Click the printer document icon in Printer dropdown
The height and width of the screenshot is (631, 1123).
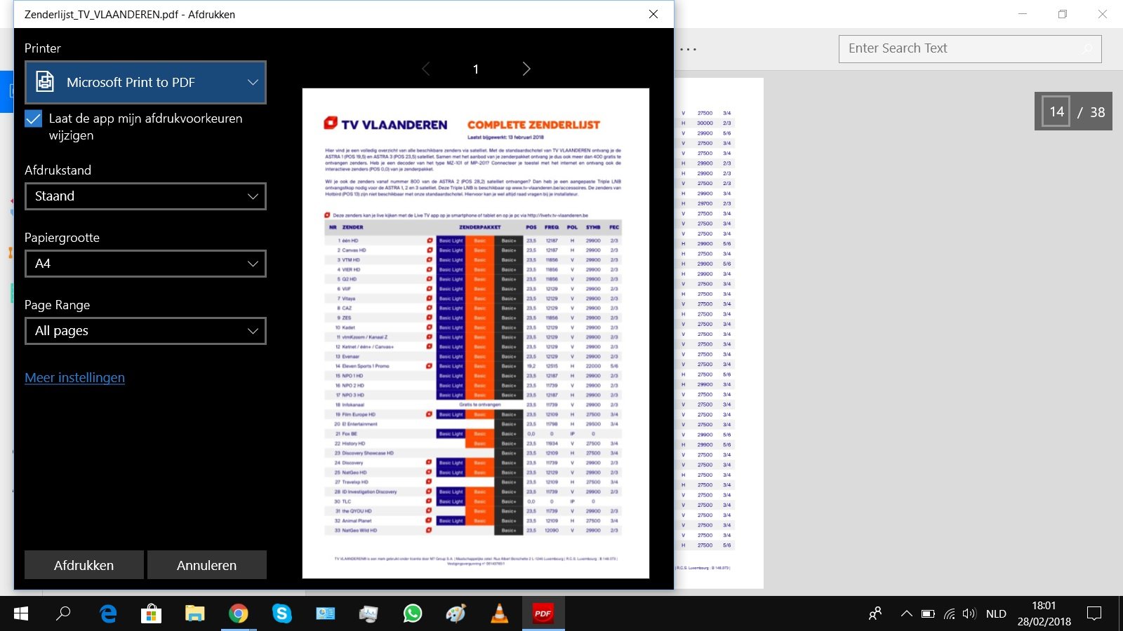coord(45,81)
